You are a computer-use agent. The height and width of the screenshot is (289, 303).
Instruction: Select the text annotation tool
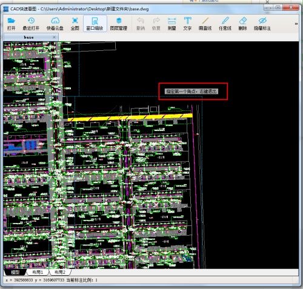(x=187, y=24)
